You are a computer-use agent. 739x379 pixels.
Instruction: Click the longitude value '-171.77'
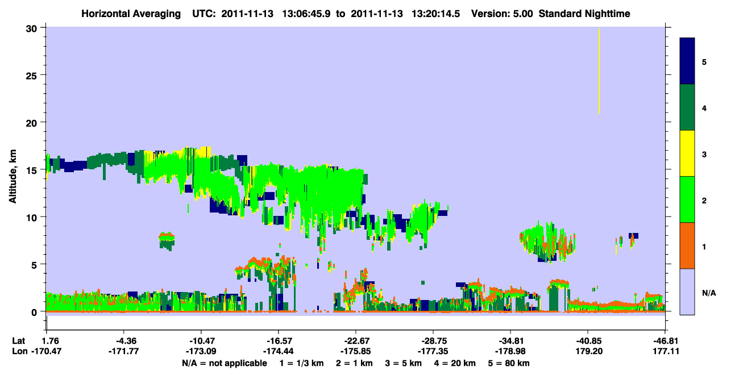click(x=123, y=352)
